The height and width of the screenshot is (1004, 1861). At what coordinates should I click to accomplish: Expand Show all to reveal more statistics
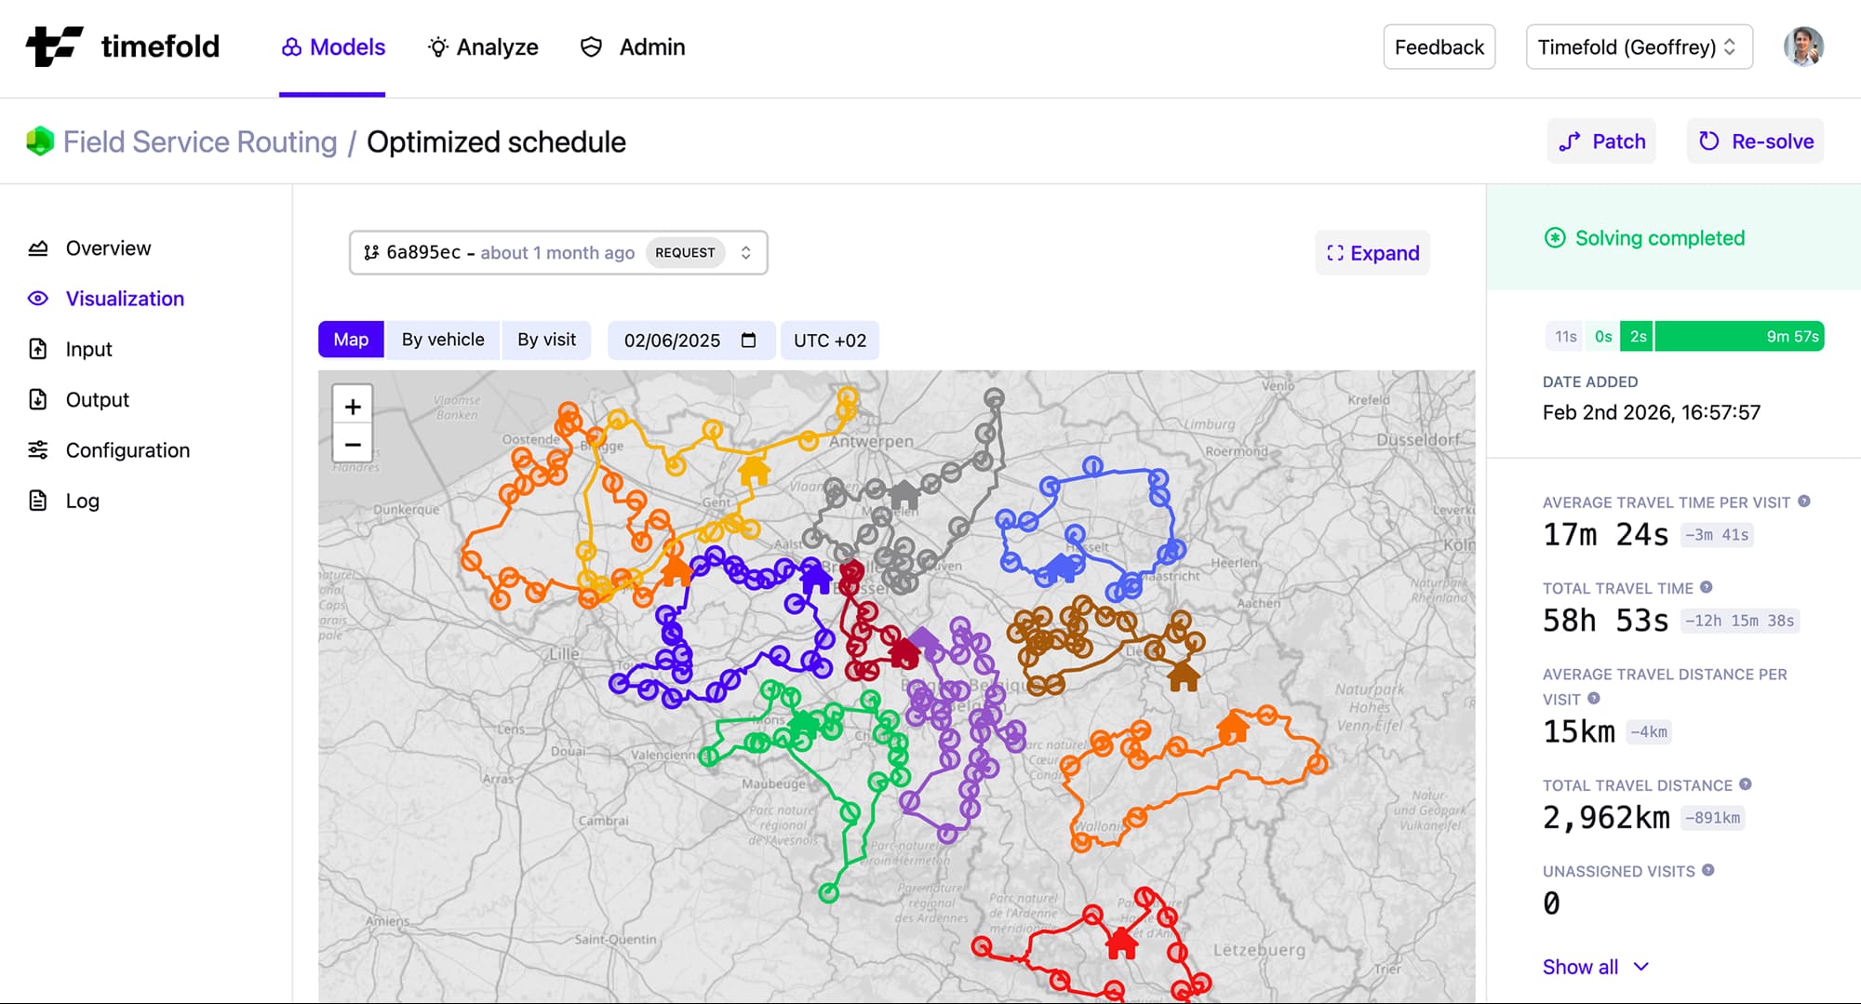tap(1596, 967)
